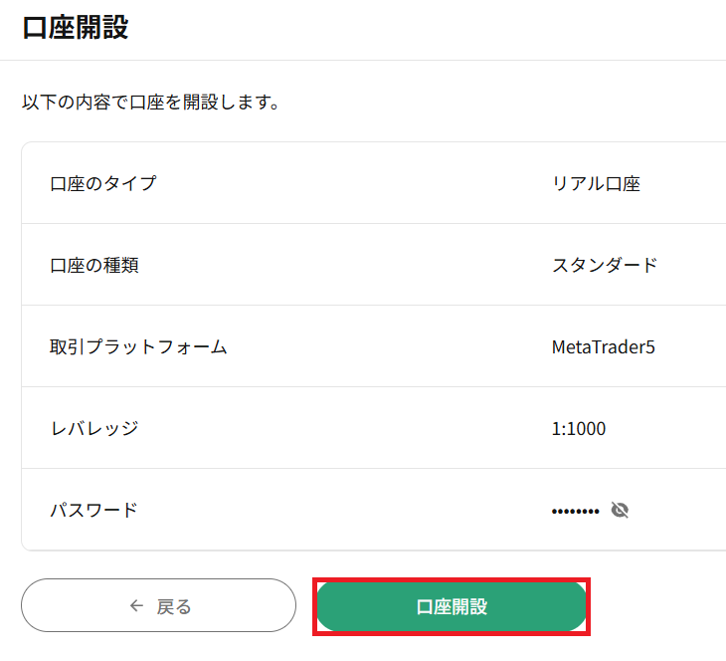Click the MetaTrader5 value
The width and height of the screenshot is (726, 661).
click(x=604, y=347)
